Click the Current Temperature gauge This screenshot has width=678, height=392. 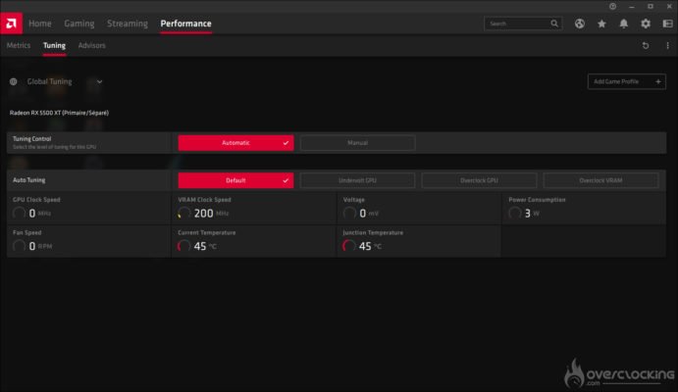click(184, 246)
